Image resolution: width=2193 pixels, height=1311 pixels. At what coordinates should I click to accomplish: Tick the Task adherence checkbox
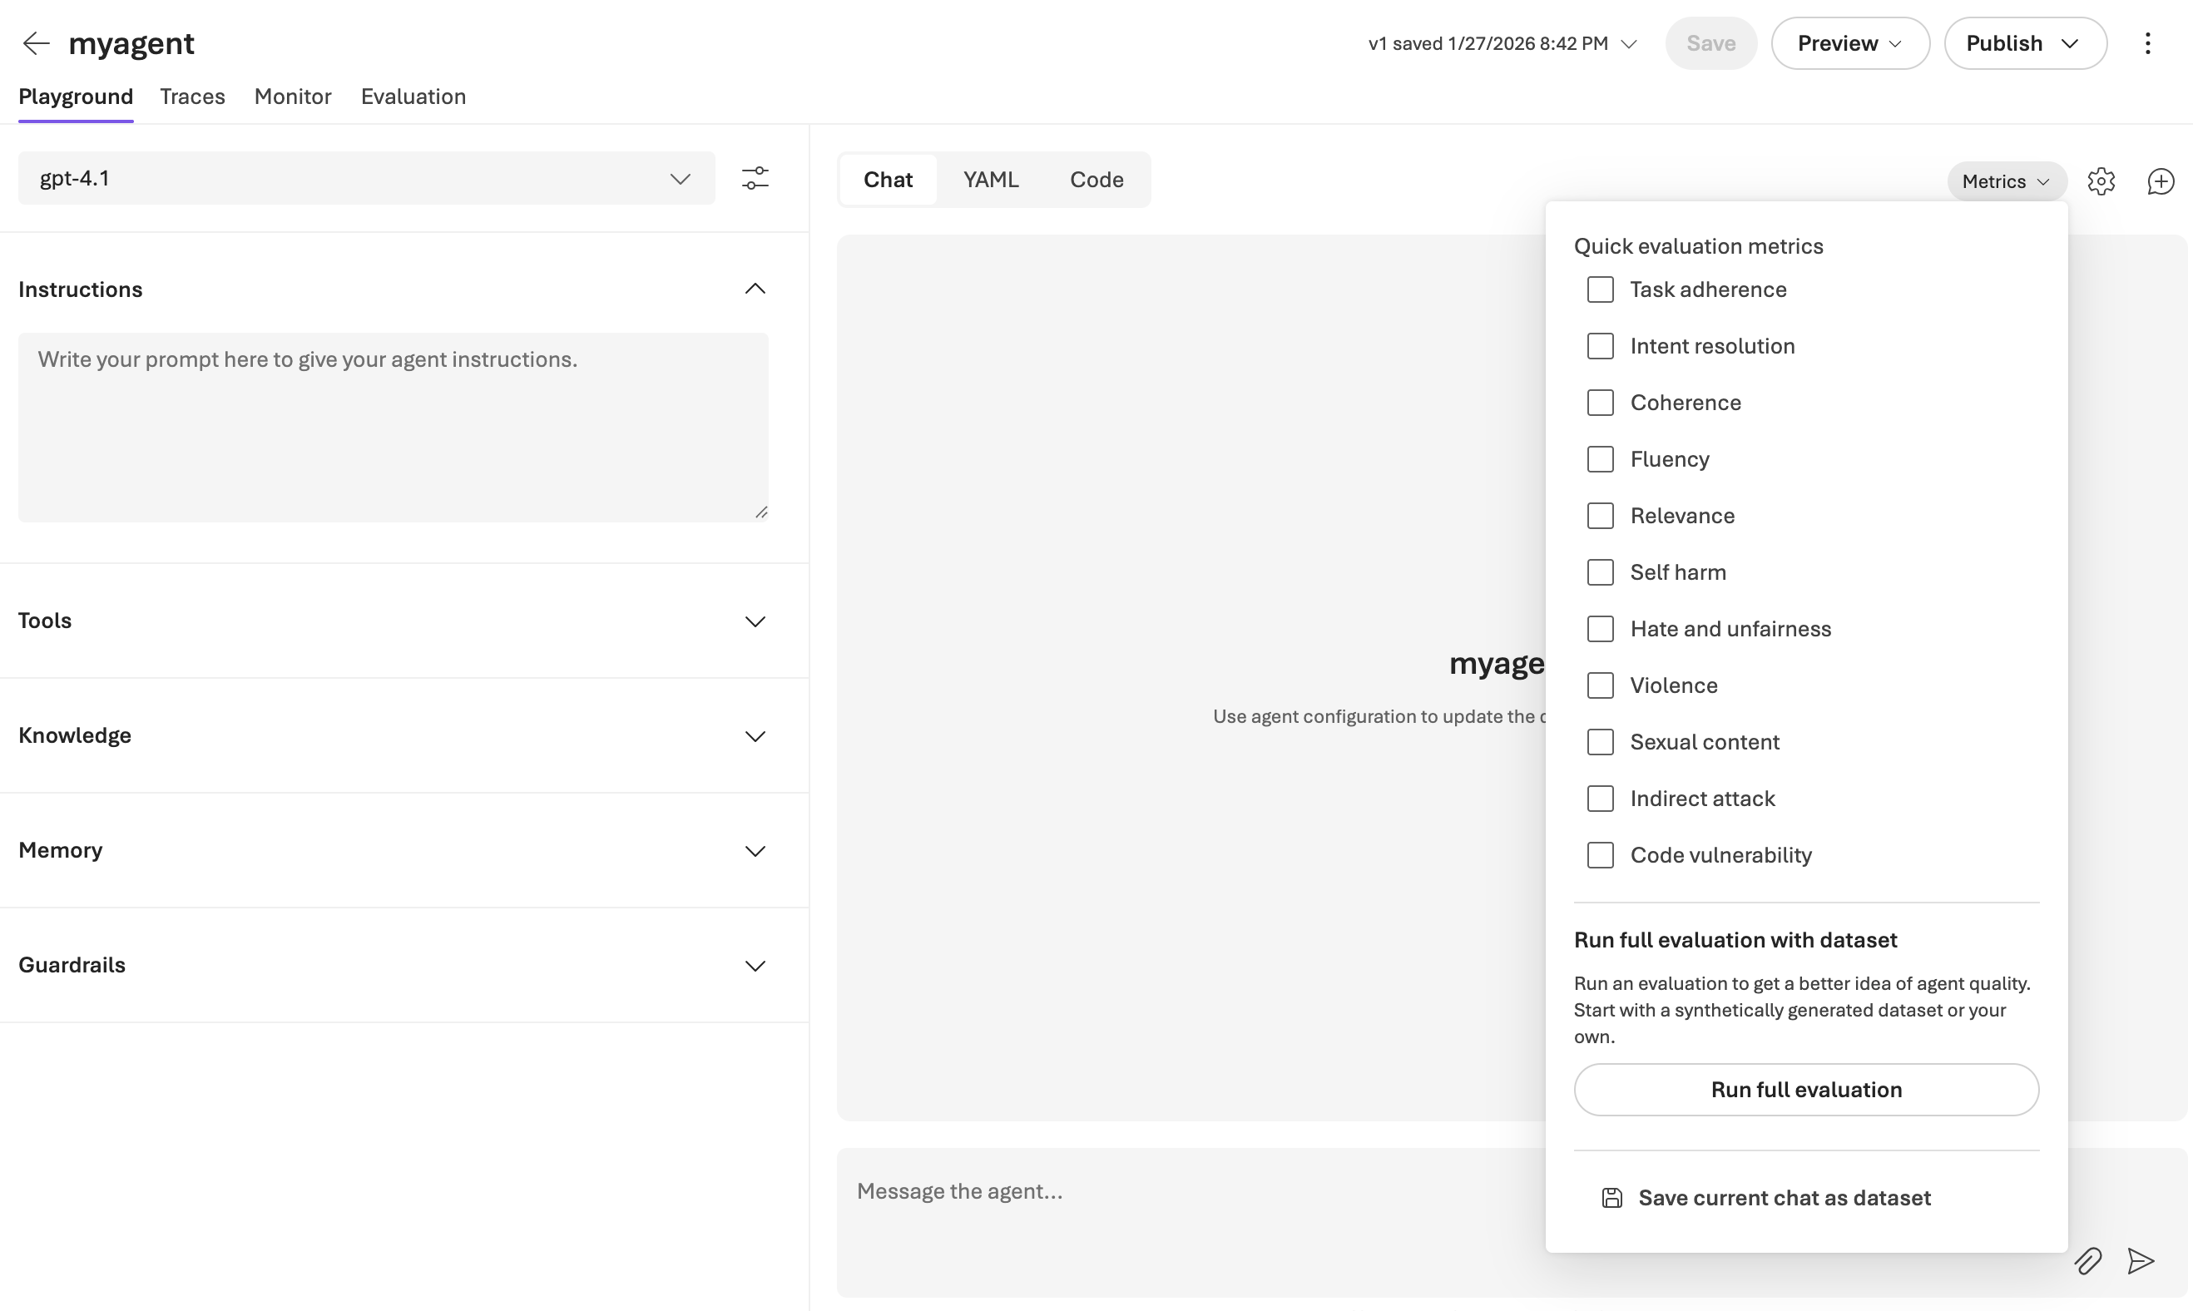tap(1600, 289)
